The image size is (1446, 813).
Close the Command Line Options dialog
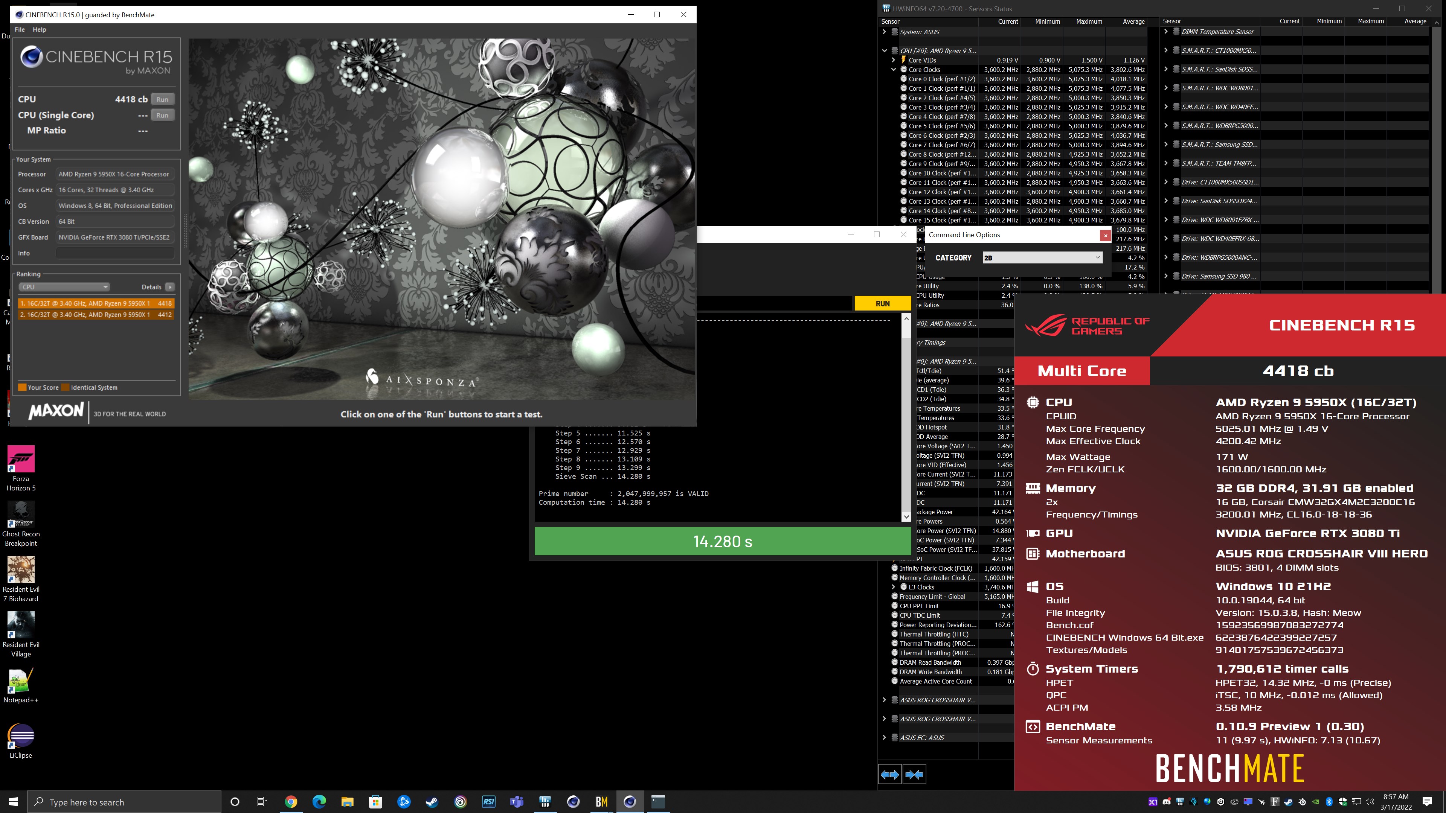(1105, 236)
